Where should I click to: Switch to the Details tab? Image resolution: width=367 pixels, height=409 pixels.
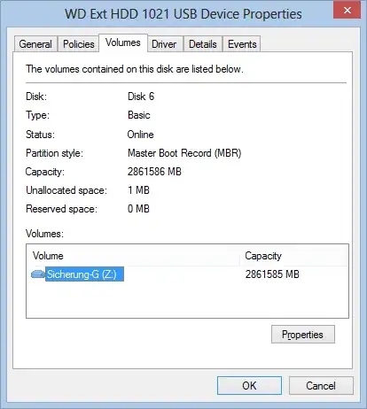203,44
